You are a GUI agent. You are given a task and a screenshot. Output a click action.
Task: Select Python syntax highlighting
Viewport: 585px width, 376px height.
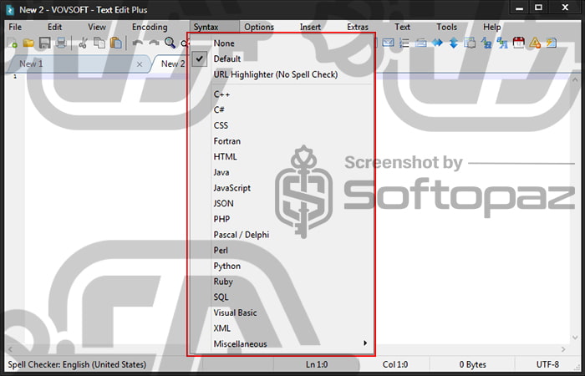click(x=282, y=267)
